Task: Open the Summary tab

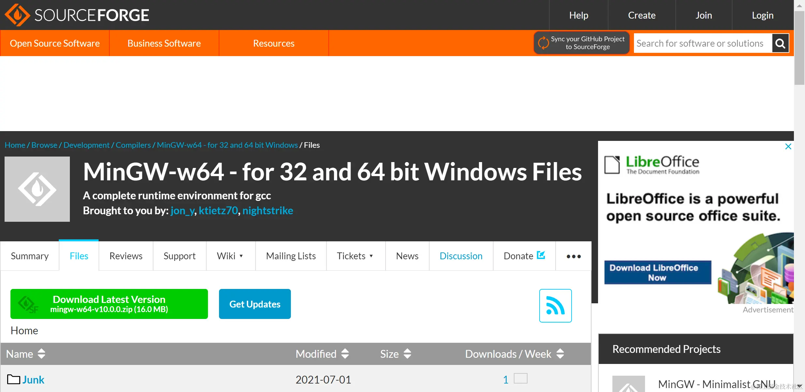Action: [x=30, y=256]
